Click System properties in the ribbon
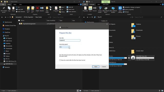This screenshot has width=164, height=92. pyautogui.click(x=128, y=10)
